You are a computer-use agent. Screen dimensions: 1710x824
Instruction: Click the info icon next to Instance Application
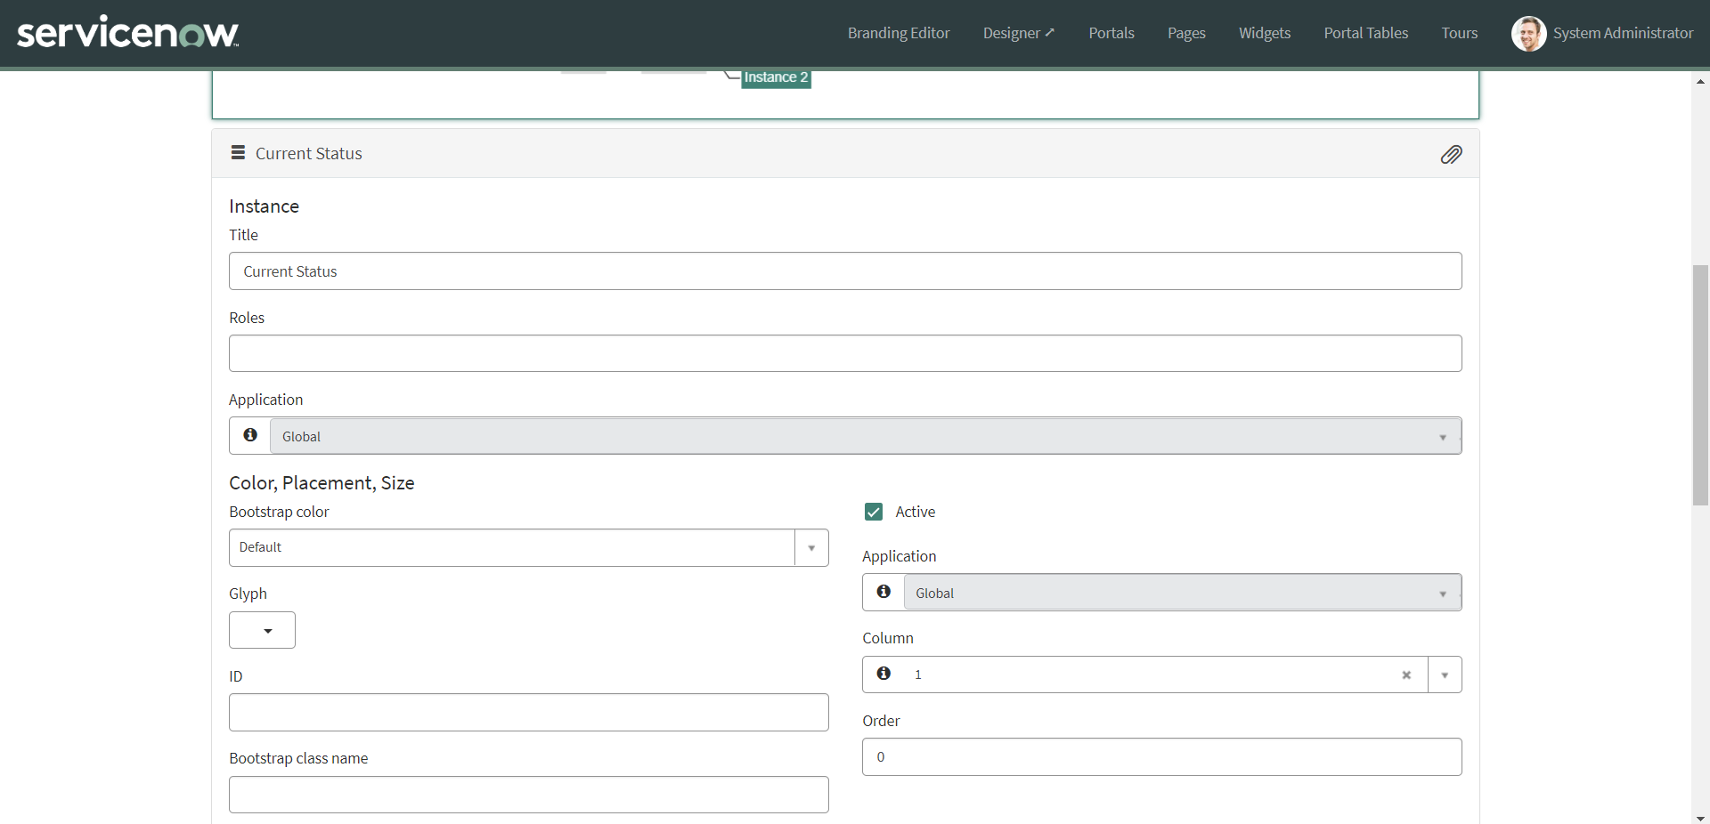(249, 435)
